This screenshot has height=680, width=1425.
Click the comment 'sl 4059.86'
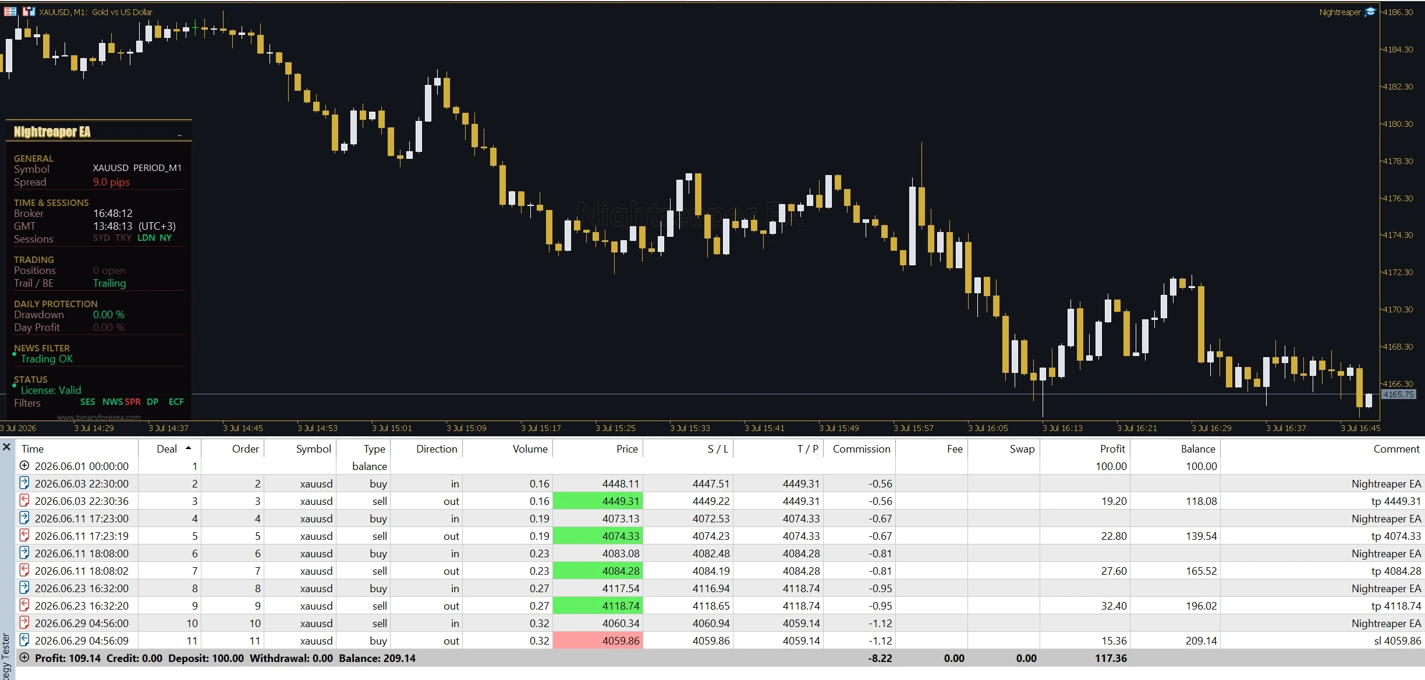pos(1397,640)
